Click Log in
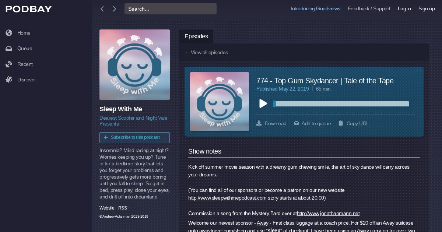Viewport: 442px width, 232px height. click(x=404, y=9)
